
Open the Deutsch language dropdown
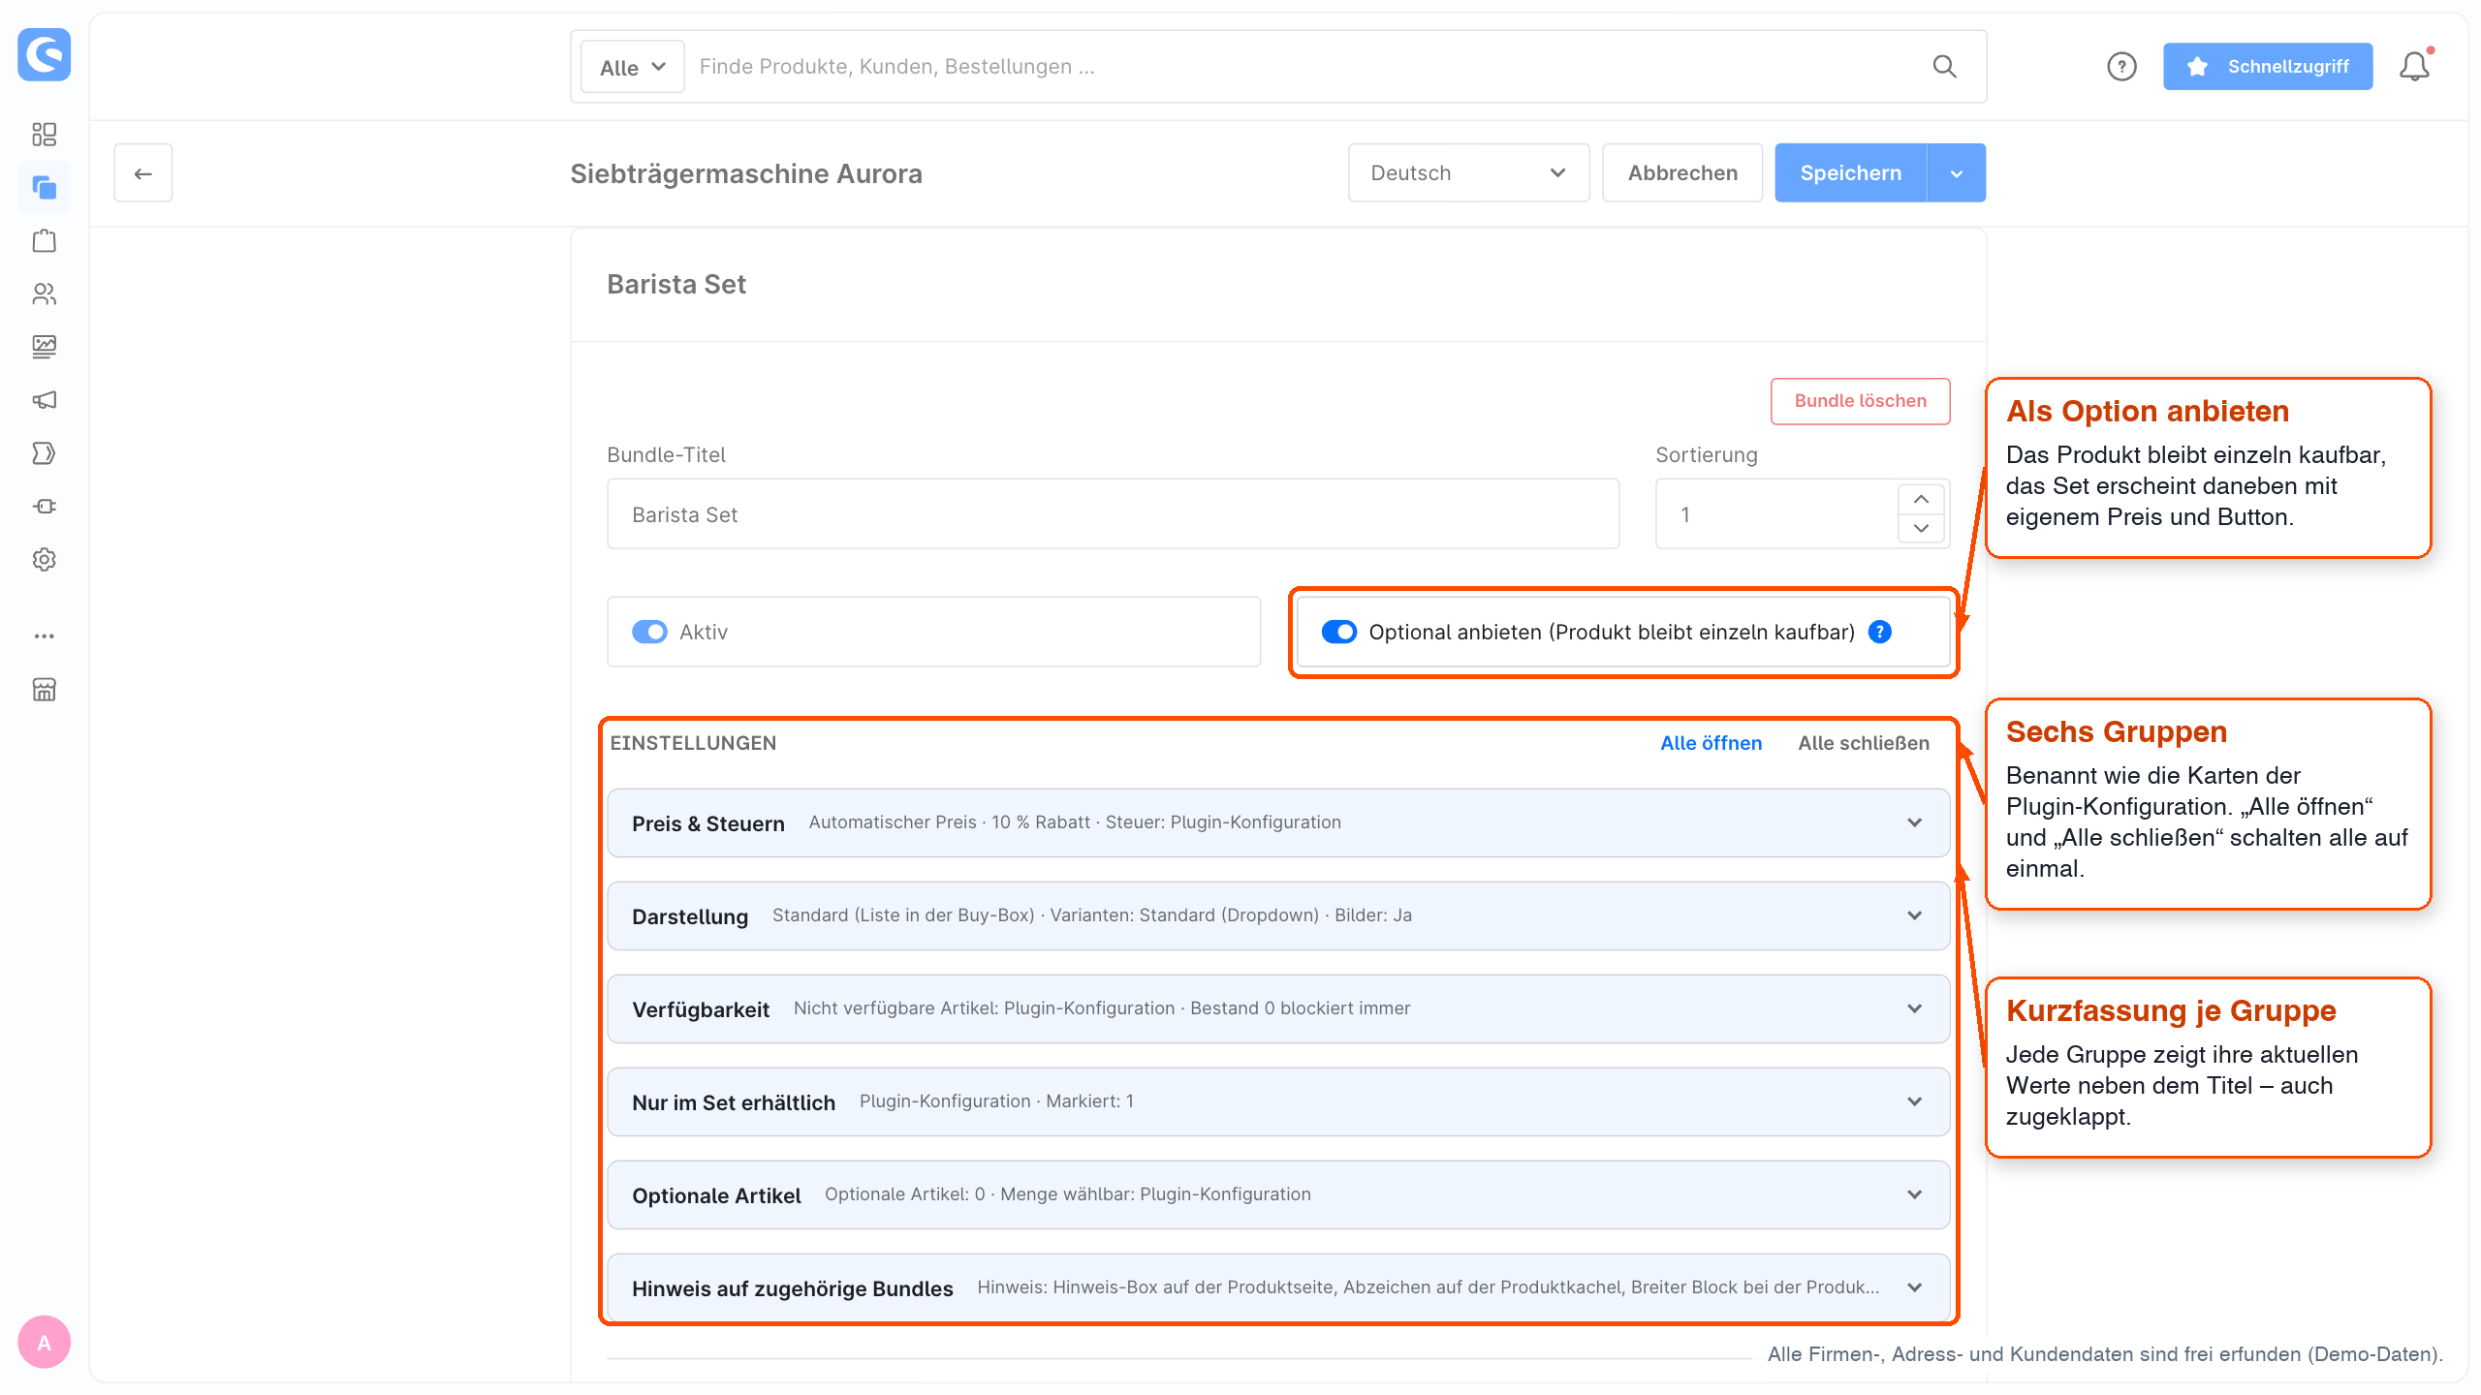click(1468, 173)
